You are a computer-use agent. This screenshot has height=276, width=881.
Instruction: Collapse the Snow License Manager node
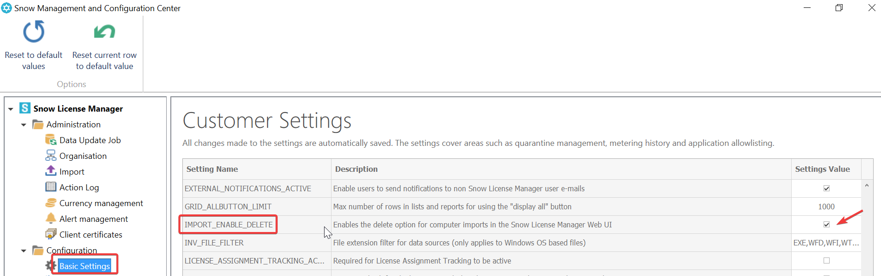click(x=11, y=109)
